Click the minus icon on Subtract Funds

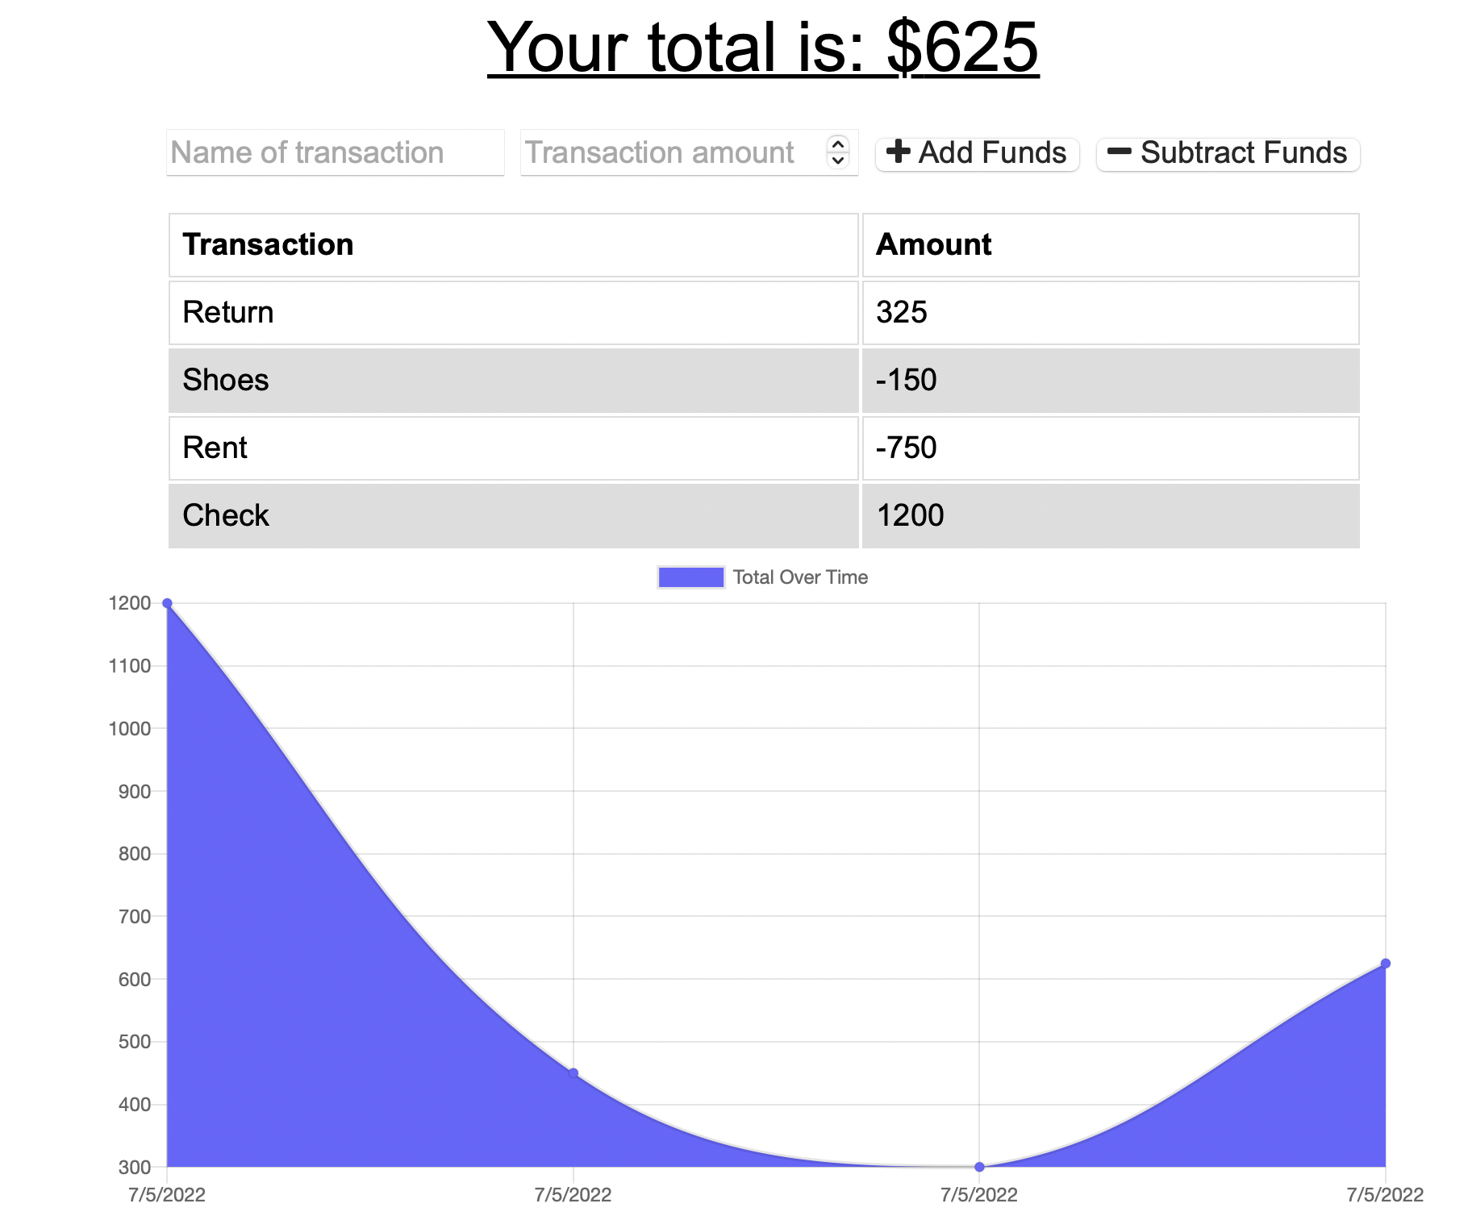[1121, 152]
